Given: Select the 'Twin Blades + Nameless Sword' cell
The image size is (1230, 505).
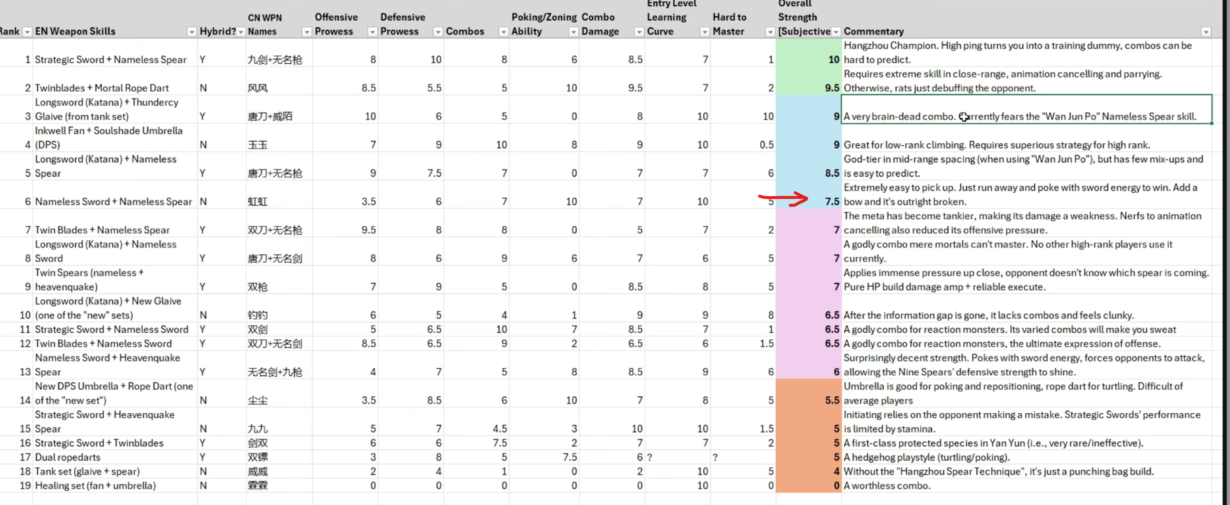Looking at the screenshot, I should pyautogui.click(x=115, y=344).
